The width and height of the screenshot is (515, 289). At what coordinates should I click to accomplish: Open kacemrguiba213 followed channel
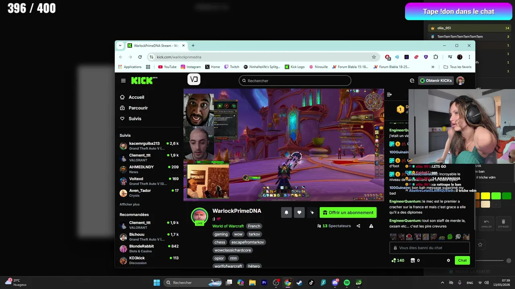[149, 146]
